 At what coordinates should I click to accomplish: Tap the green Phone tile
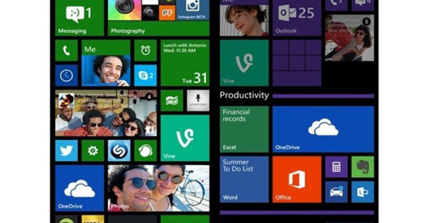[66, 50]
